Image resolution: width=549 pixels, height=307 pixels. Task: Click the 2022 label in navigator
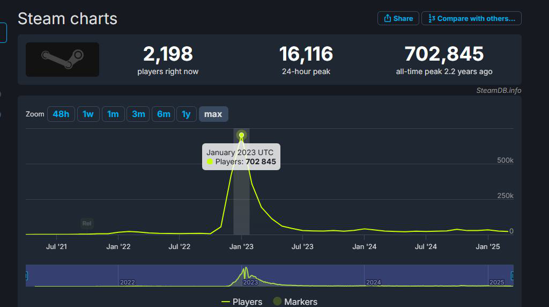[x=128, y=282]
